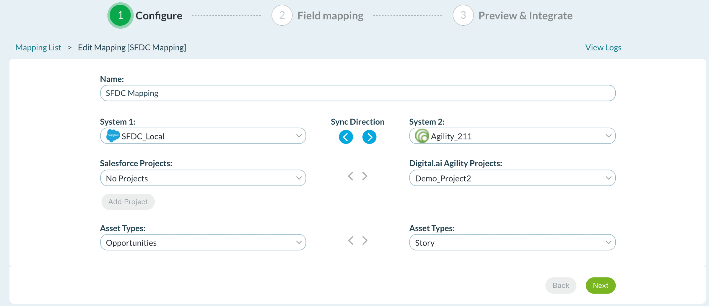Click left arrow in the projects row
The image size is (709, 306).
tap(350, 176)
